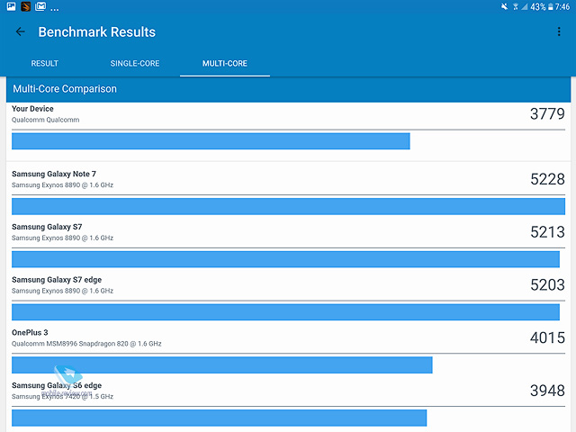
Task: Select the MULTI-CORE tab
Action: (225, 63)
